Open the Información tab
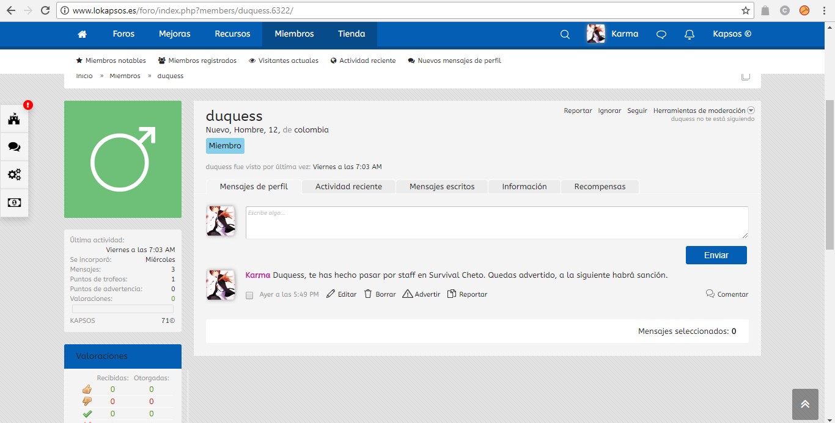 click(x=524, y=187)
